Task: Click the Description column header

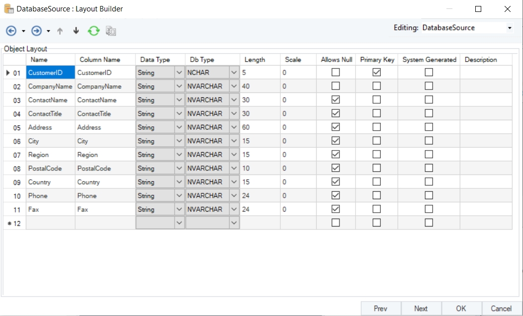Action: [480, 60]
